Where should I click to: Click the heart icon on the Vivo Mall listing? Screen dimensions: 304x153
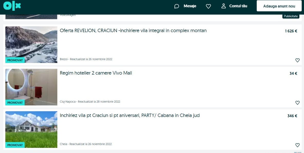297,103
